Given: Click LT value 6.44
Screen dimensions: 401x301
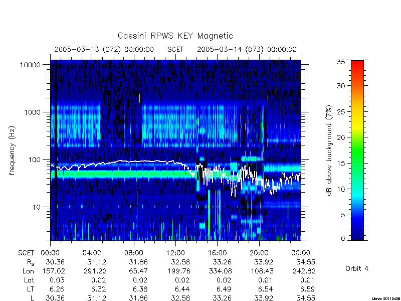Looking at the screenshot, I should tap(183, 289).
